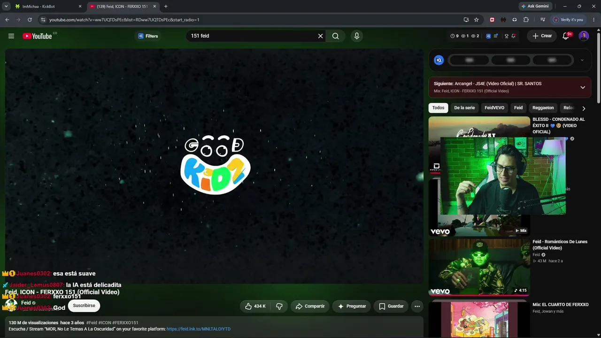Submit the search with the magnifier icon
This screenshot has width=601, height=338.
[336, 36]
